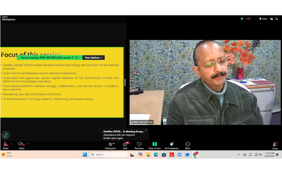Image resolution: width=282 pixels, height=175 pixels.
Task: Click the cloud sync tray icon next to the hidden-icons arrow
Action: tap(244, 155)
